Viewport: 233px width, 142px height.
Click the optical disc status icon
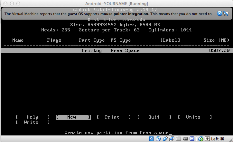pyautogui.click(x=158, y=139)
